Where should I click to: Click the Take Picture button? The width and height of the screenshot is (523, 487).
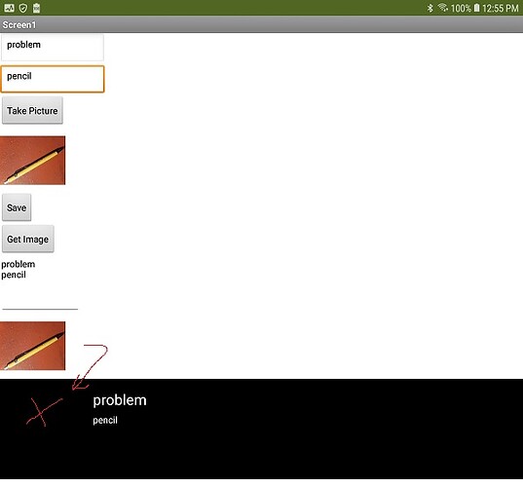(32, 110)
